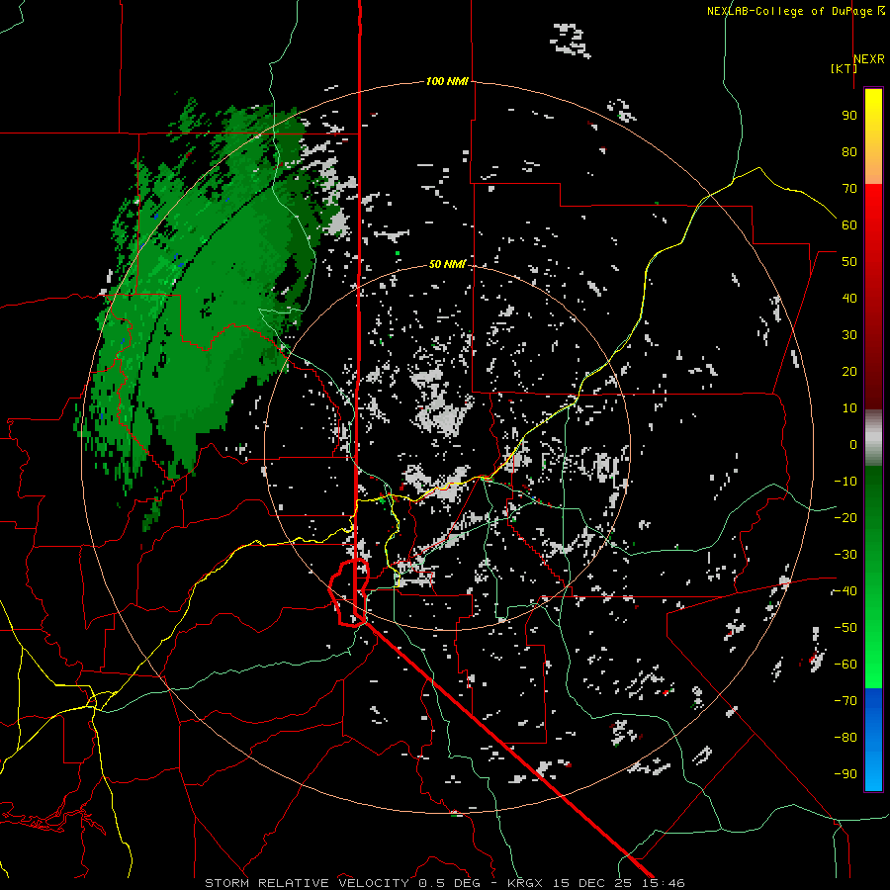Image resolution: width=890 pixels, height=890 pixels.
Task: Click the "90" value at scale top
Action: [x=849, y=116]
